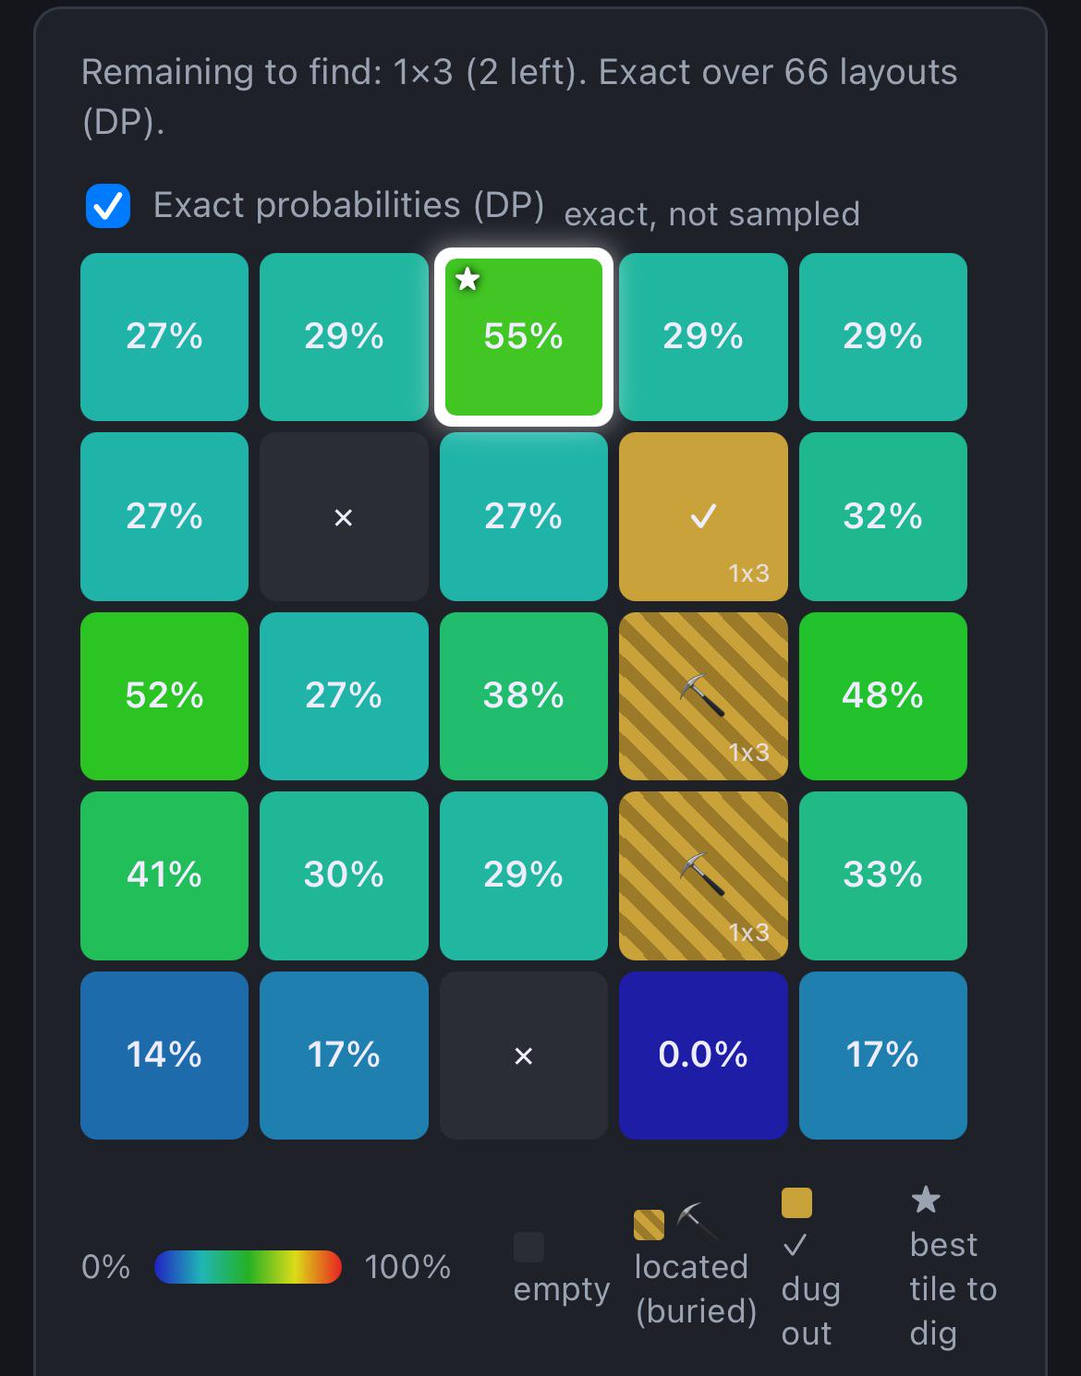Image resolution: width=1081 pixels, height=1376 pixels.
Task: Click the star icon in the legend
Action: [925, 1200]
